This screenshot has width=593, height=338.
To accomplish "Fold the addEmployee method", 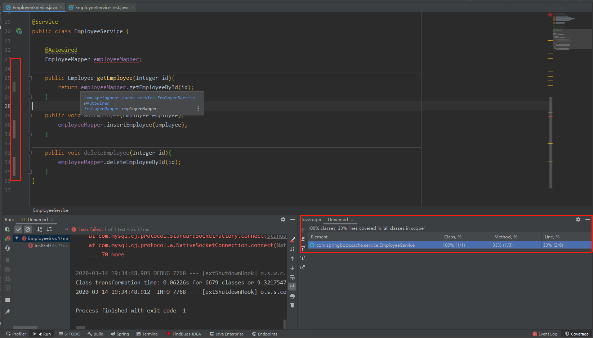I will (30, 115).
